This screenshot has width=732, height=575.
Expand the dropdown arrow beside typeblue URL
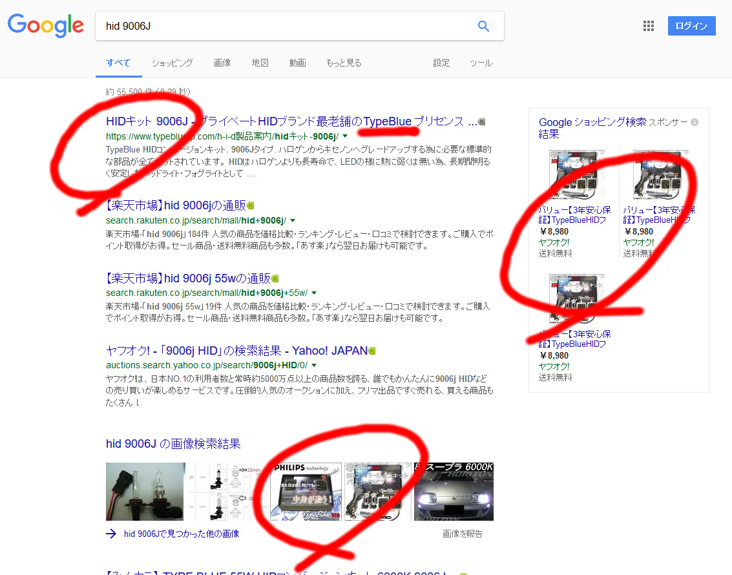(345, 136)
